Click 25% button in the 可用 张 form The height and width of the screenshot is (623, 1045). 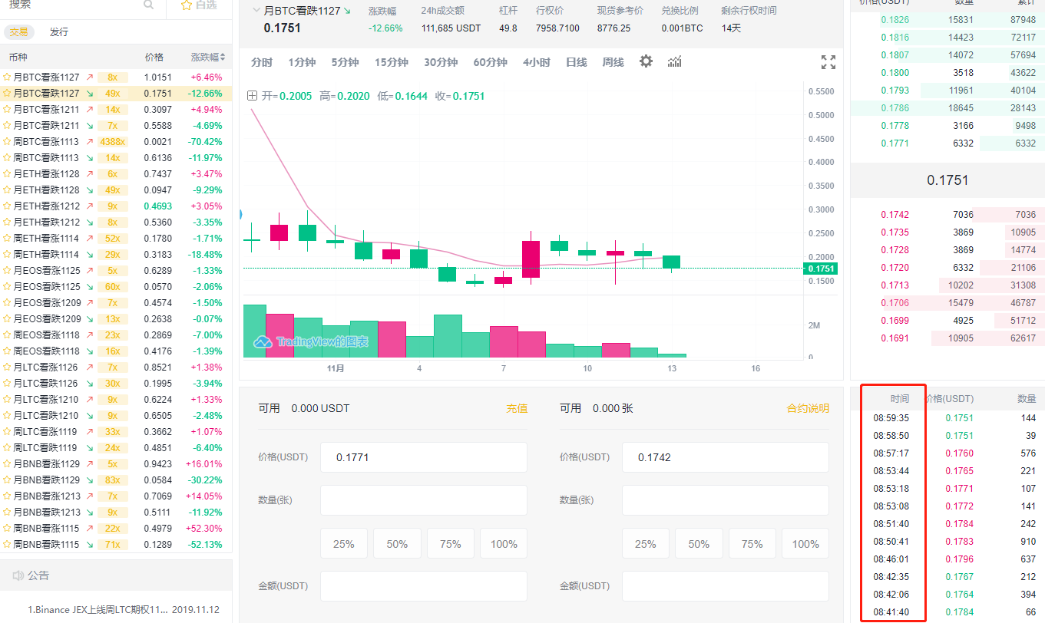tap(646, 544)
